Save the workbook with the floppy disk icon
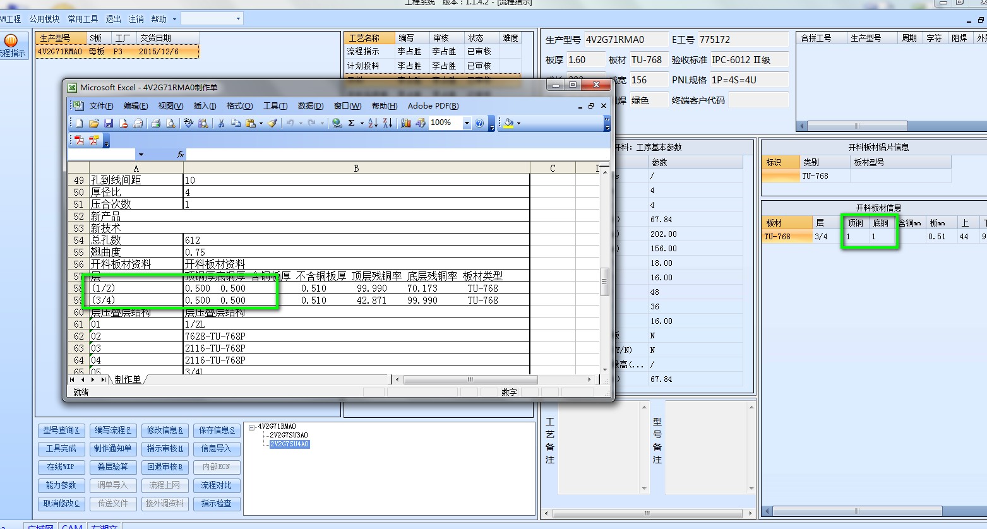 [x=109, y=123]
